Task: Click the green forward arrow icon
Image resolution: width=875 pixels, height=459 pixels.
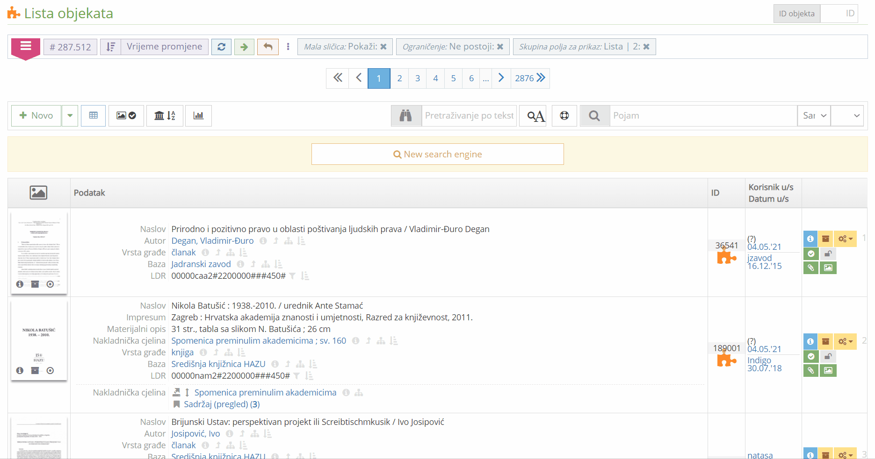Action: pos(244,47)
